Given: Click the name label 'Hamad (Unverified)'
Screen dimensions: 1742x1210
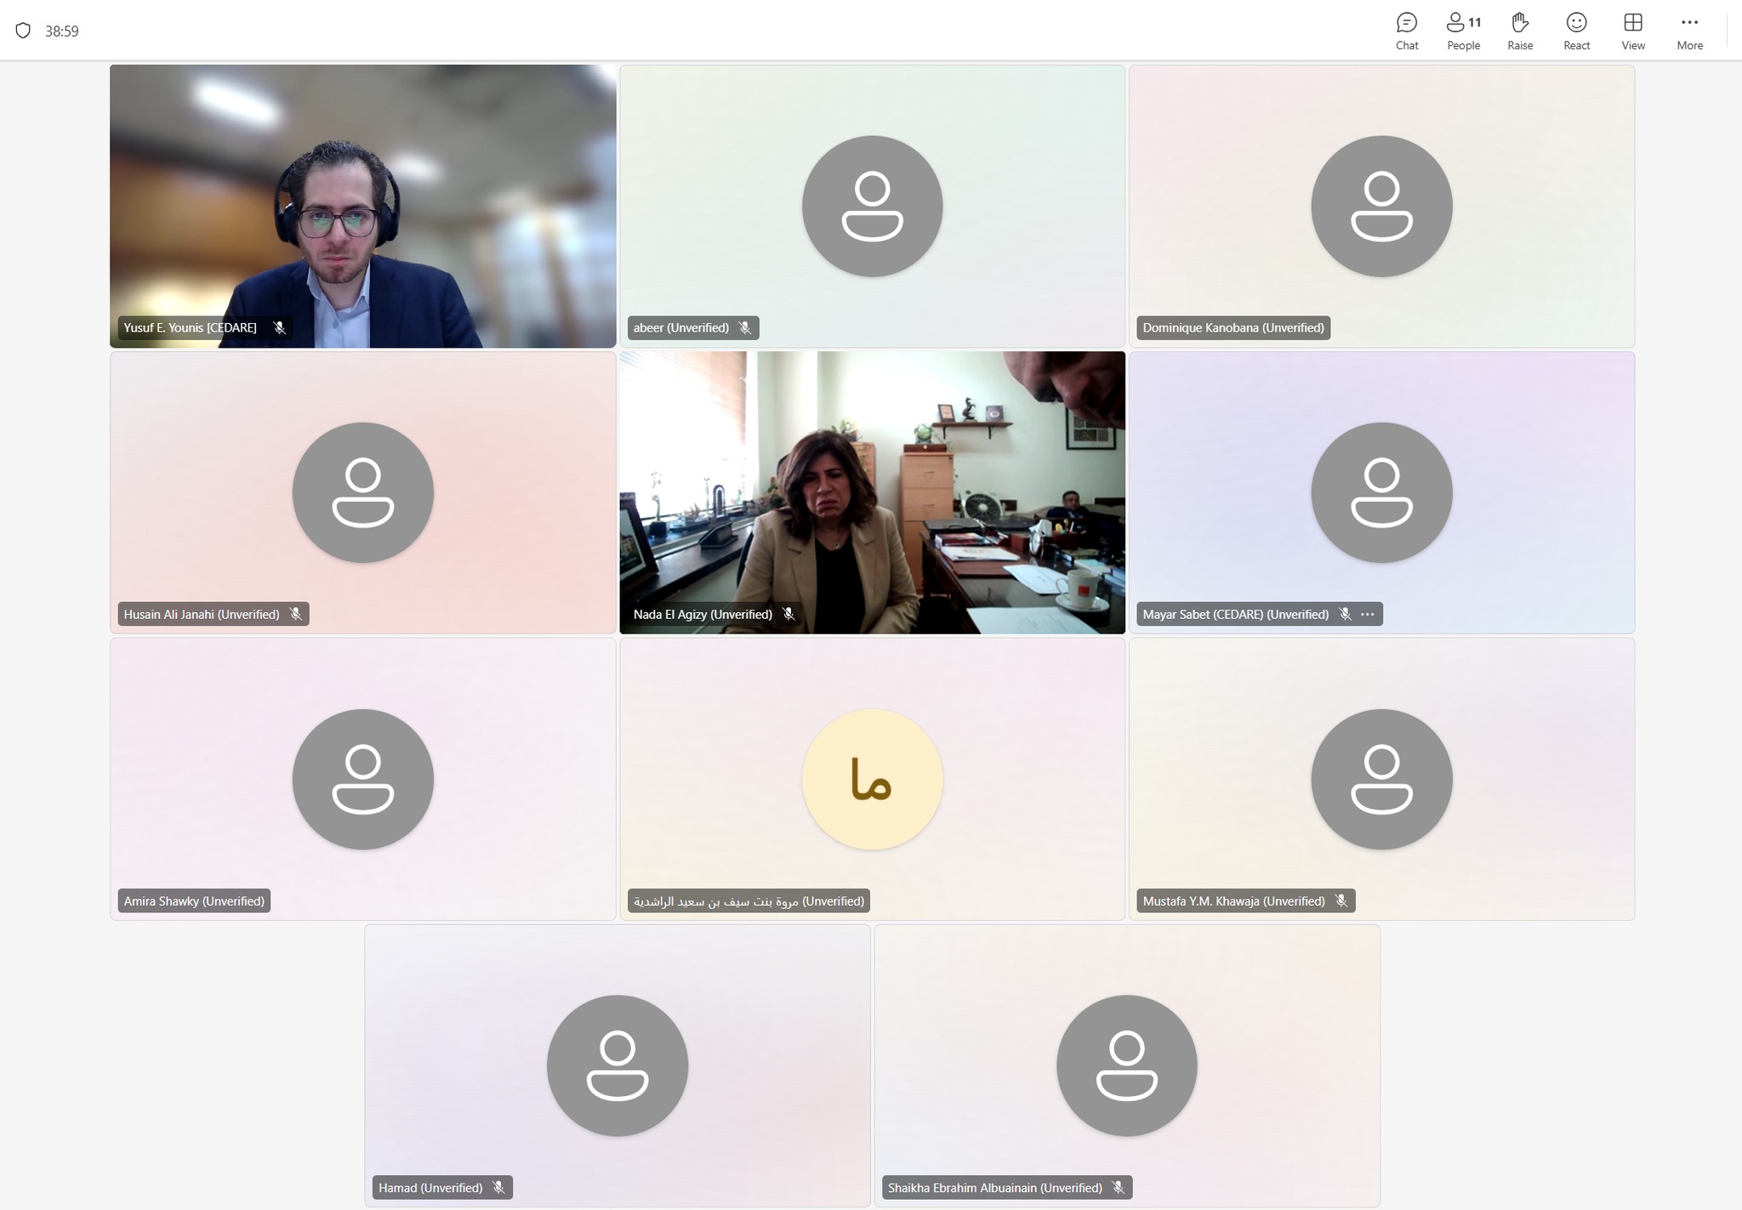Looking at the screenshot, I should coord(430,1187).
